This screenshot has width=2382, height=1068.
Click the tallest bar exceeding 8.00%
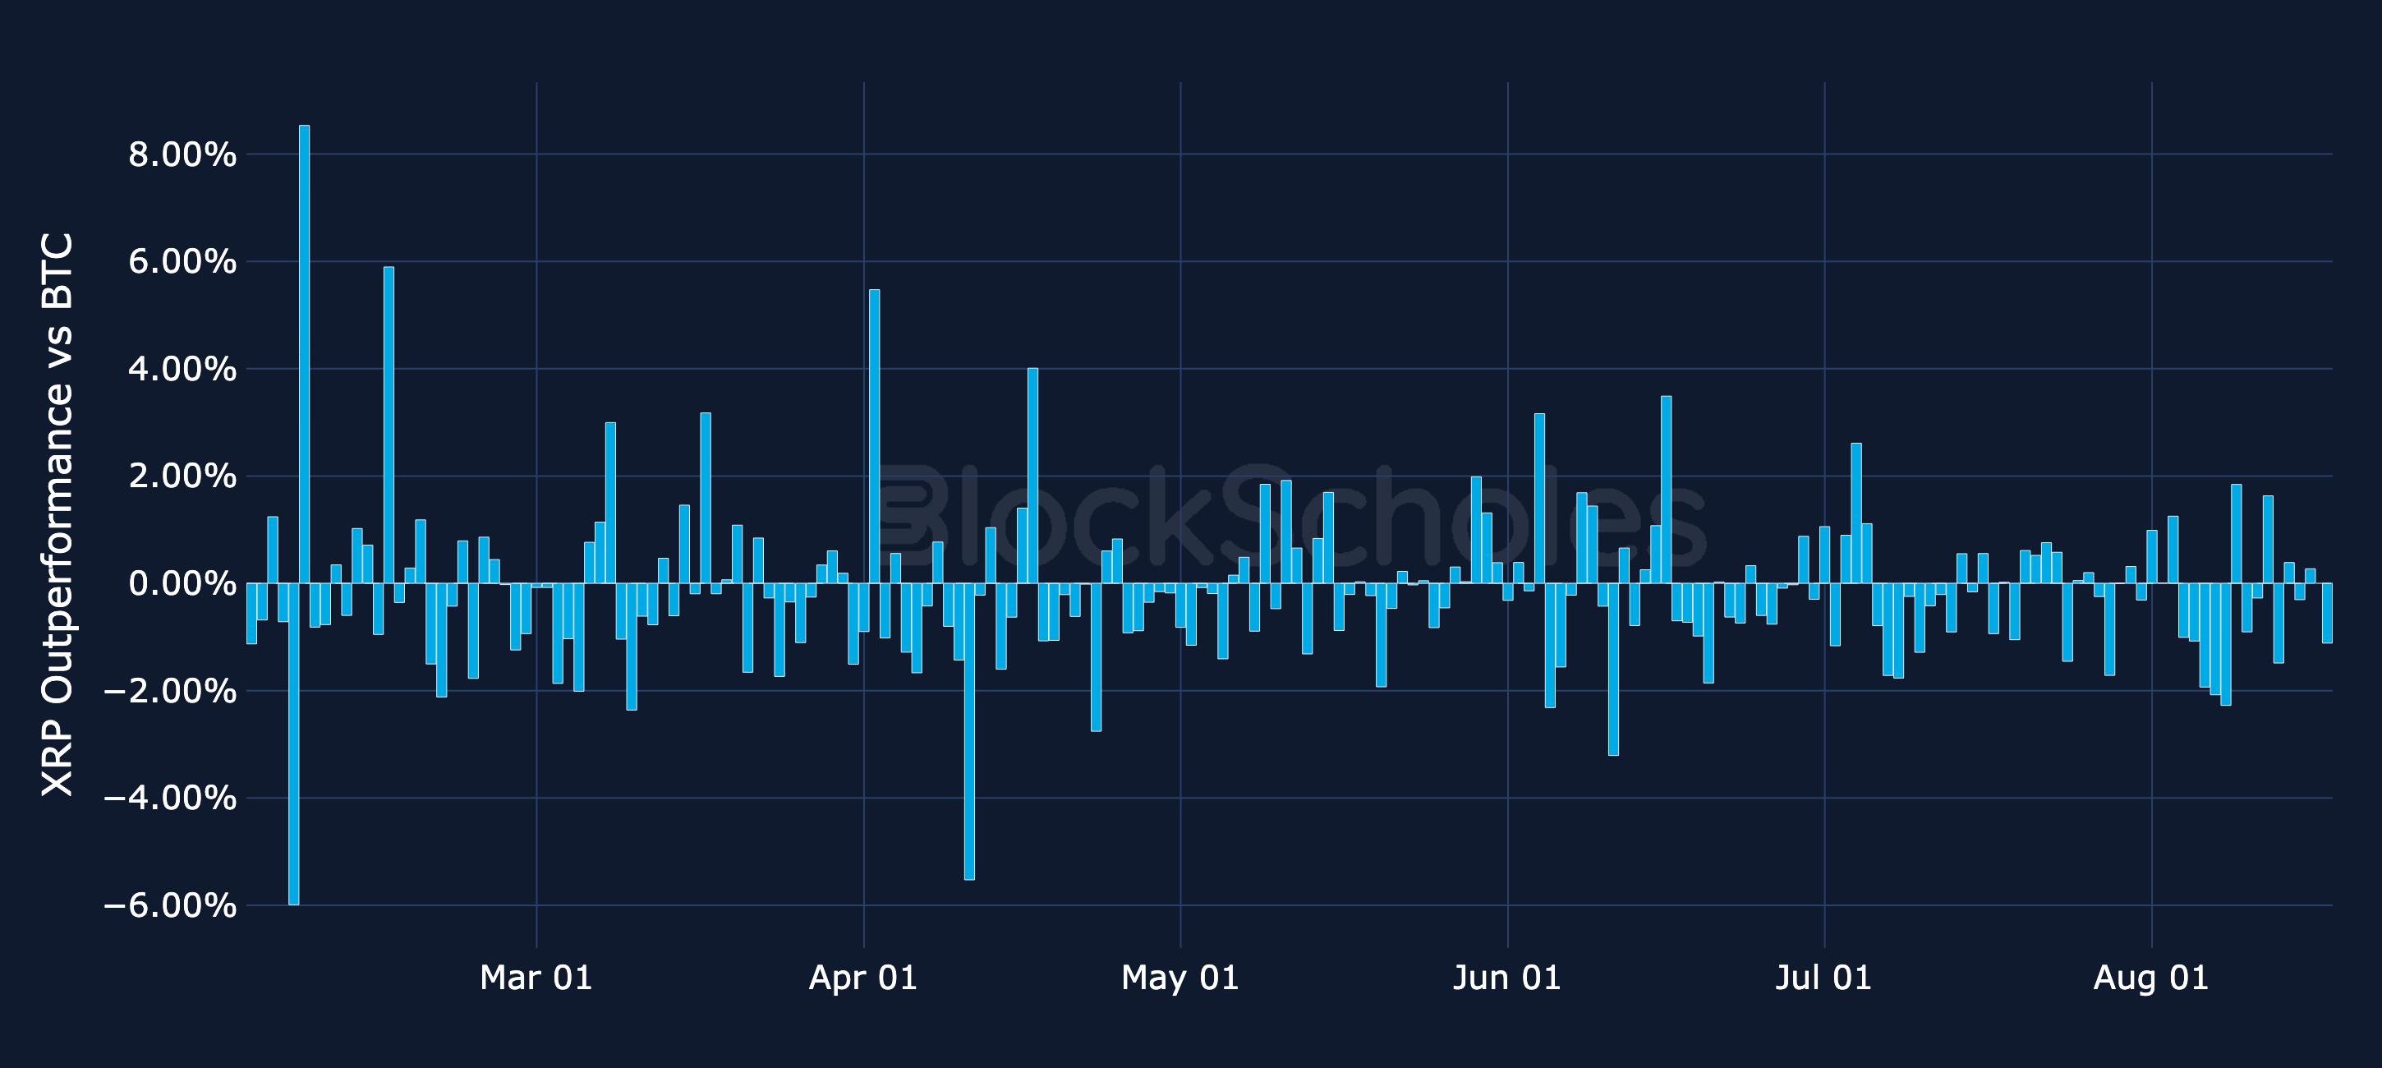[304, 354]
